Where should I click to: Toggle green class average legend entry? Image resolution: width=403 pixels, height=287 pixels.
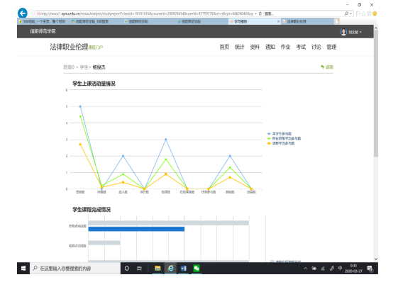(284, 138)
